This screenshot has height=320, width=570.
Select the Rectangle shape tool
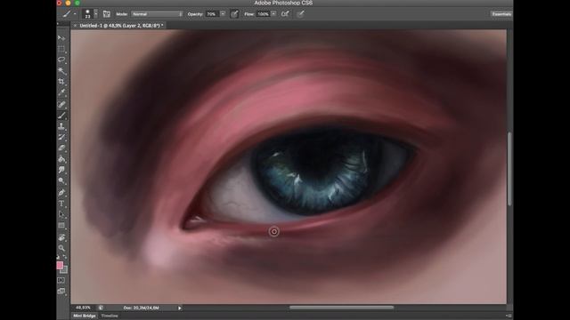[61, 225]
